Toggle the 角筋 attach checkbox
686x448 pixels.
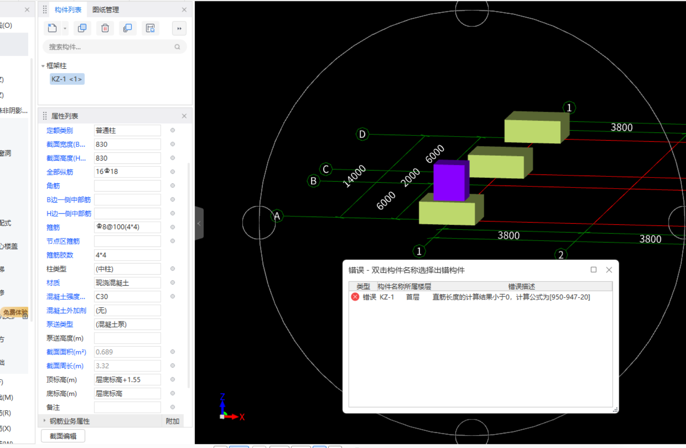click(172, 186)
